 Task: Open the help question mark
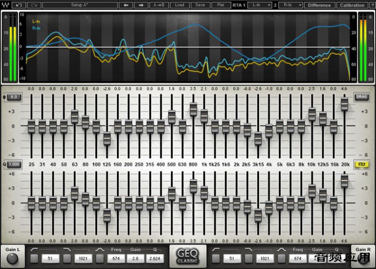[373, 5]
